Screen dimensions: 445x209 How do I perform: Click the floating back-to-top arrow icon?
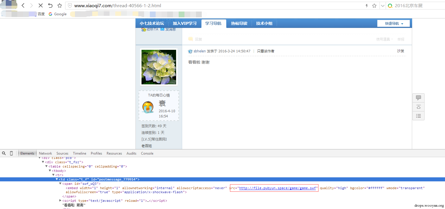tap(418, 107)
